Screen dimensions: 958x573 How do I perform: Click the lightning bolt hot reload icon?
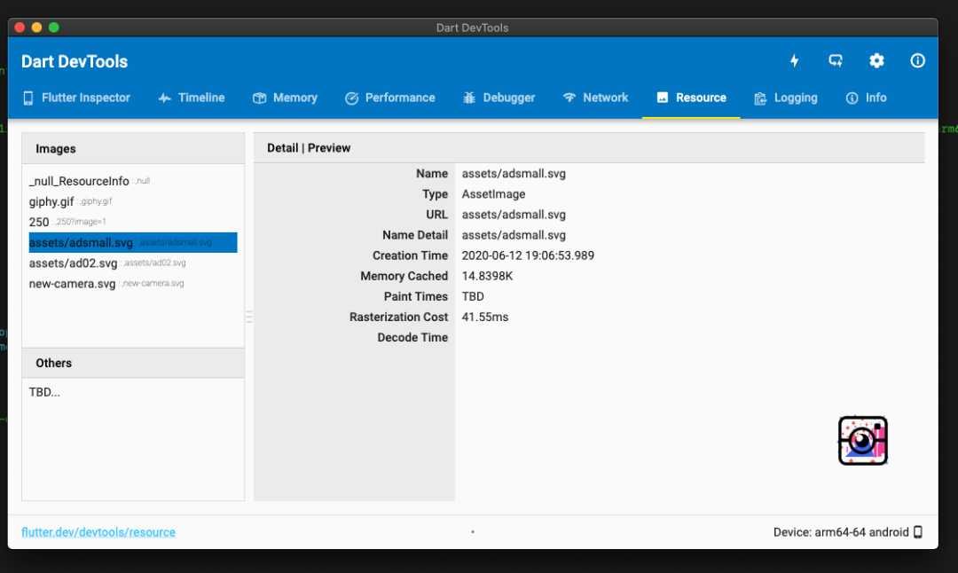[x=795, y=60]
